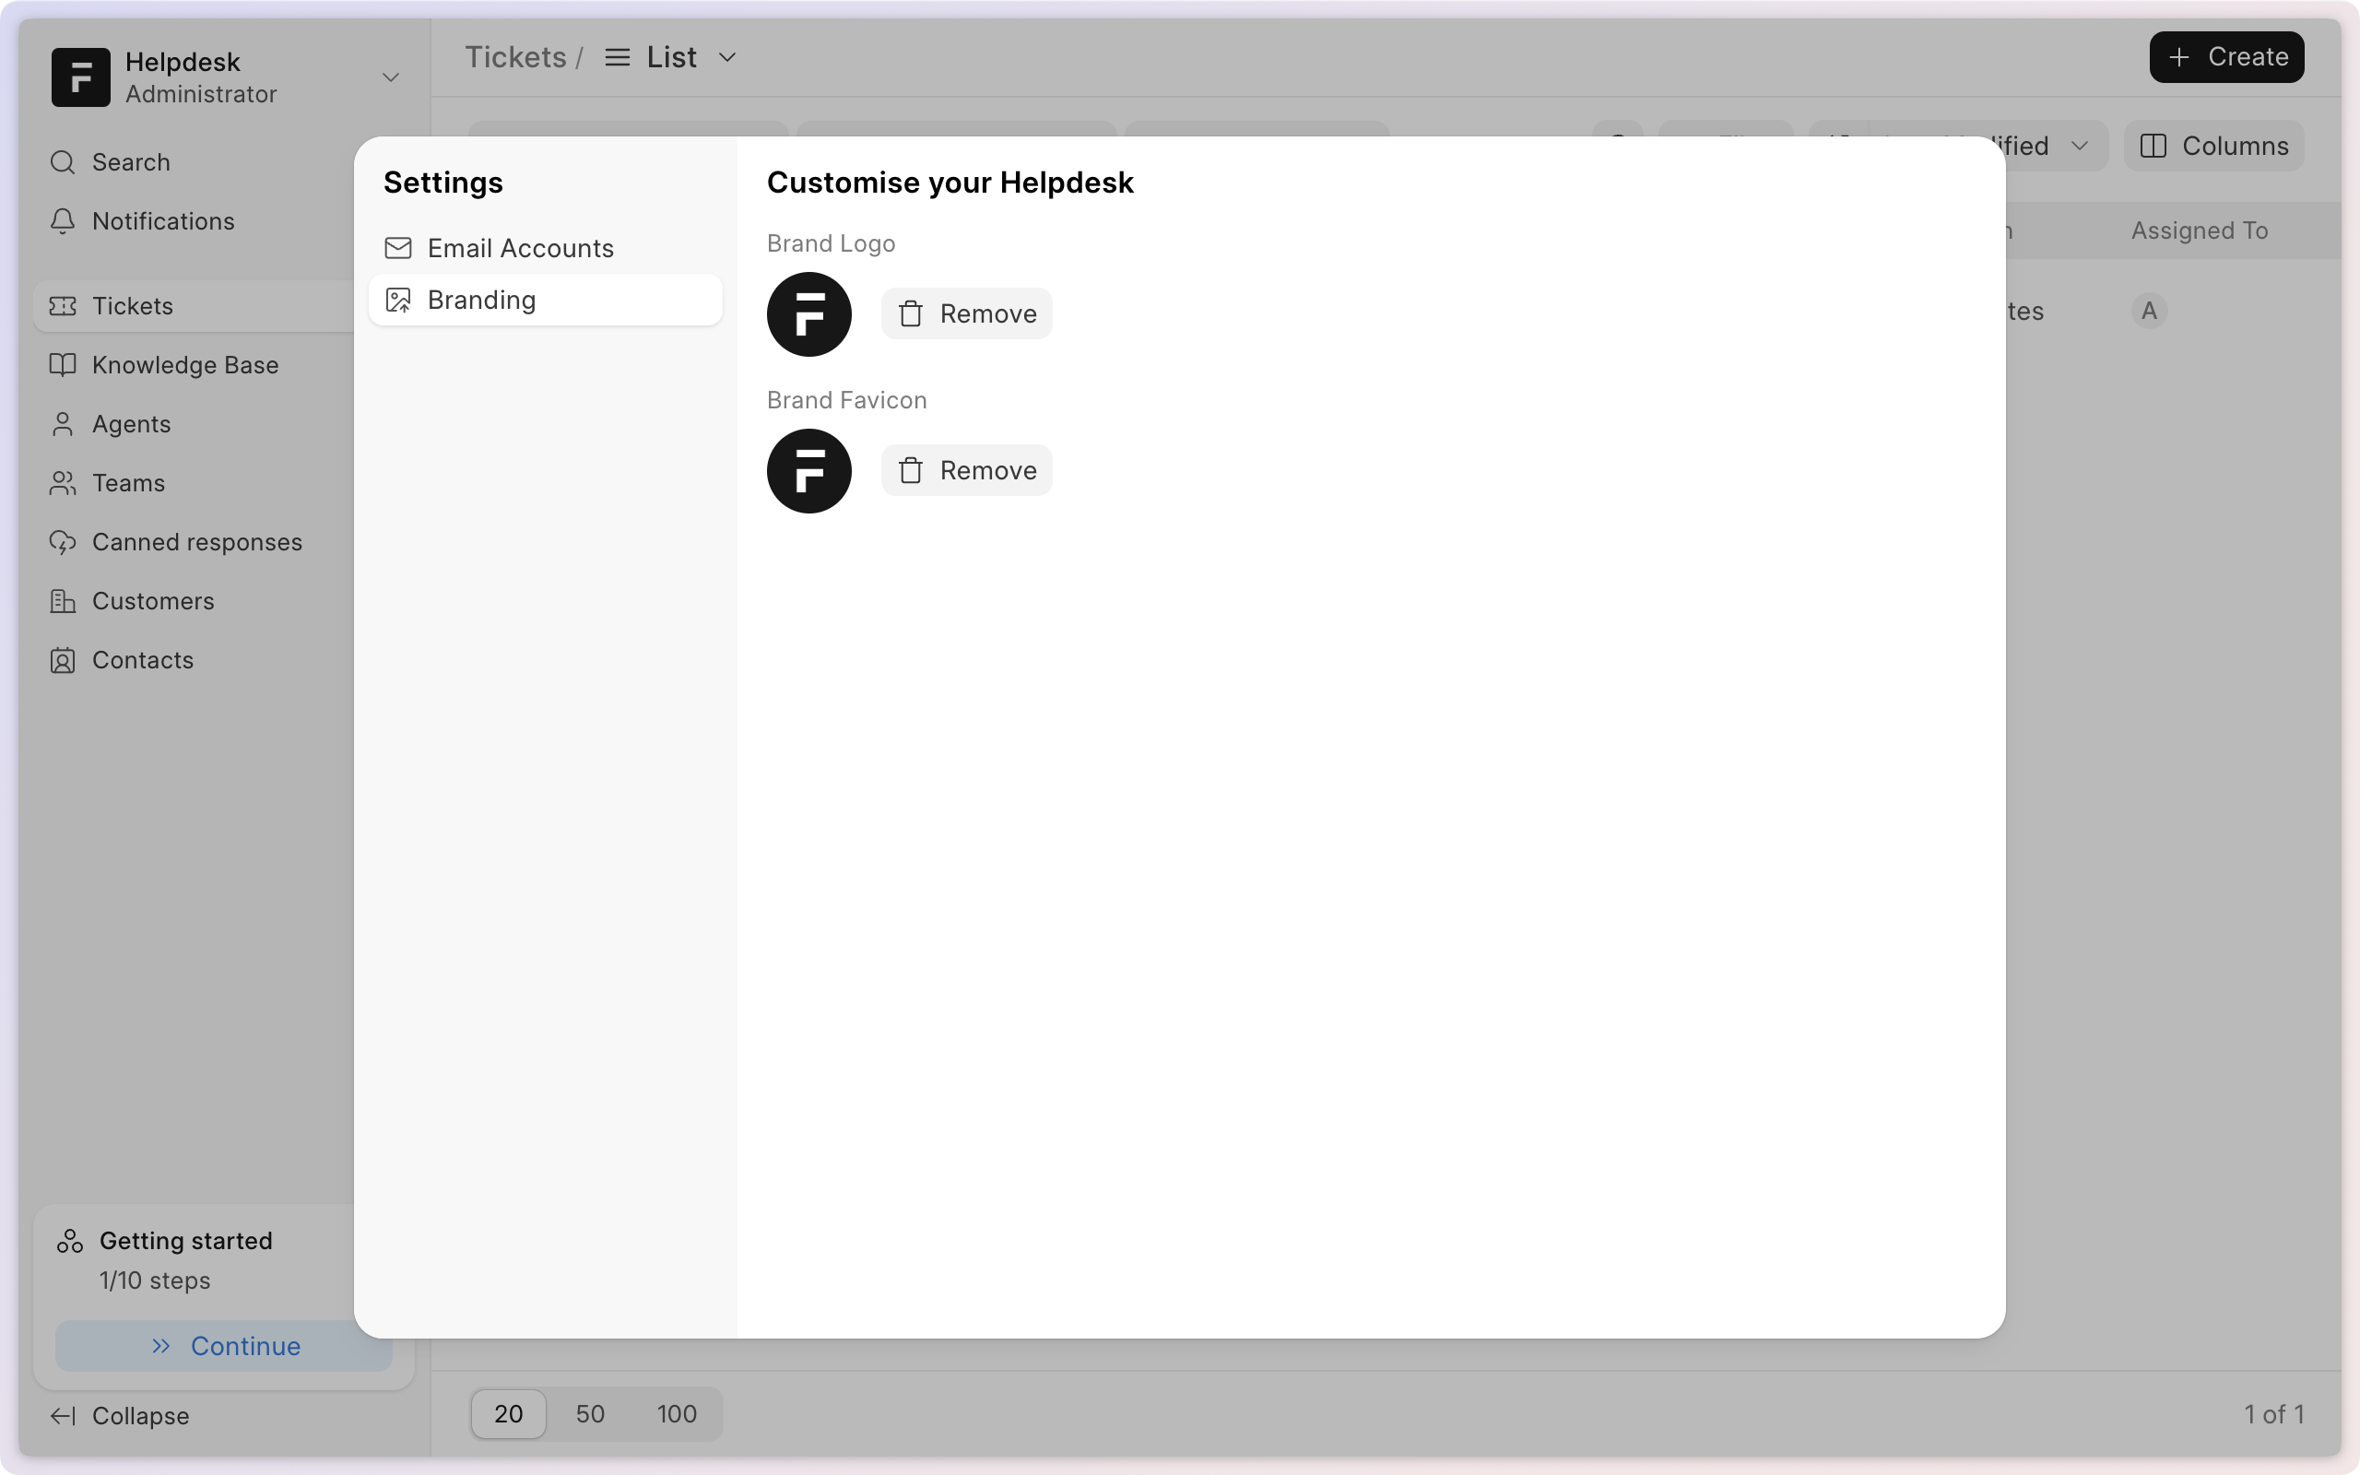Open Notifications via the bell icon

(x=63, y=221)
